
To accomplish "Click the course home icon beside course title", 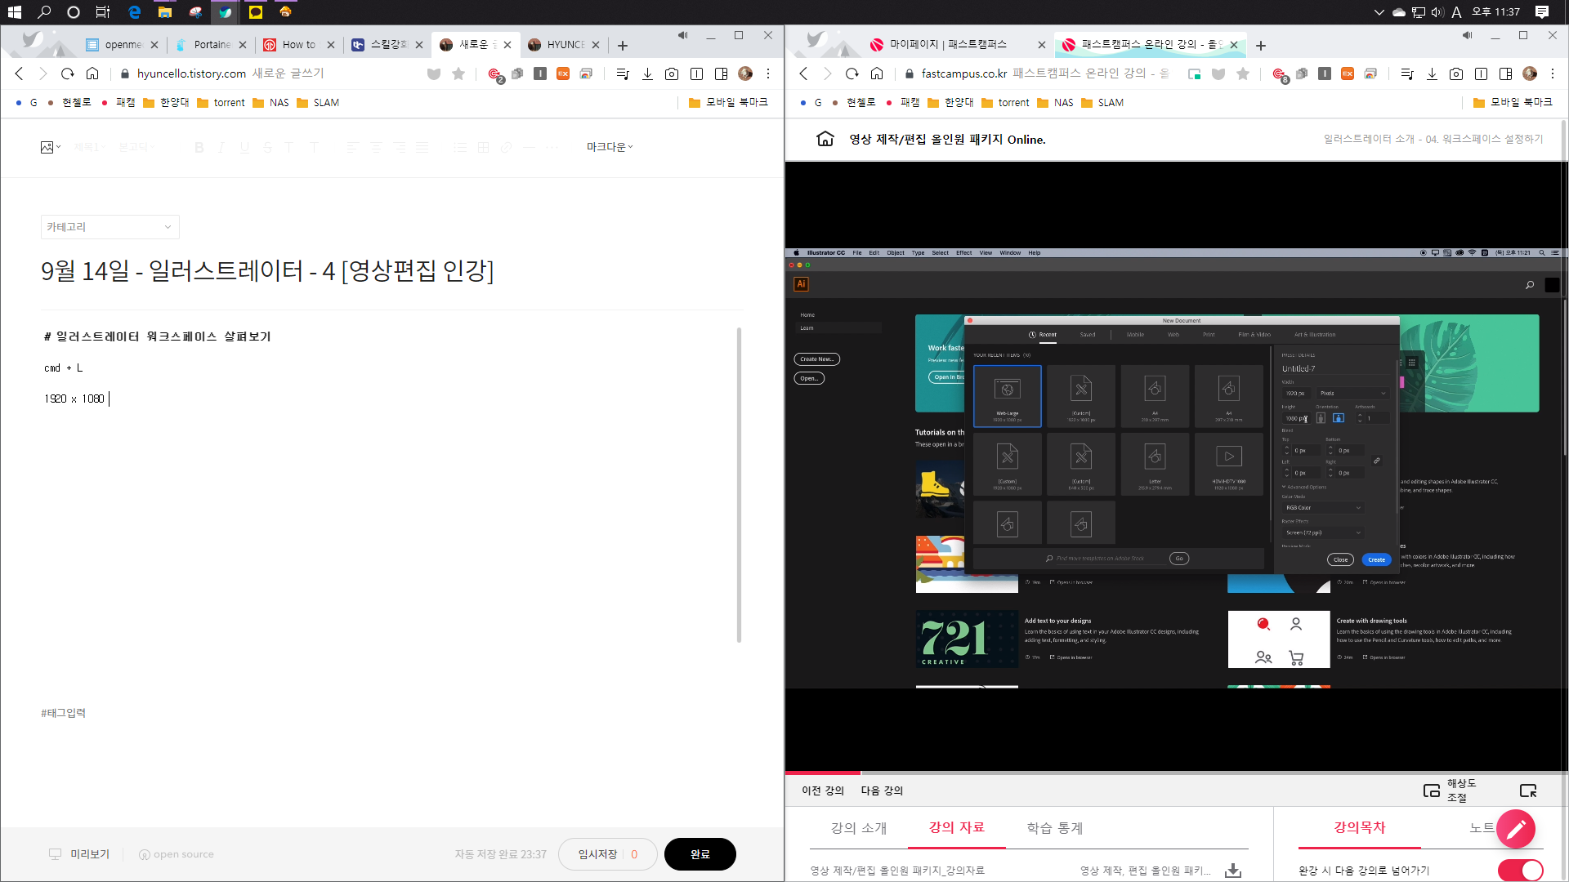I will [825, 139].
